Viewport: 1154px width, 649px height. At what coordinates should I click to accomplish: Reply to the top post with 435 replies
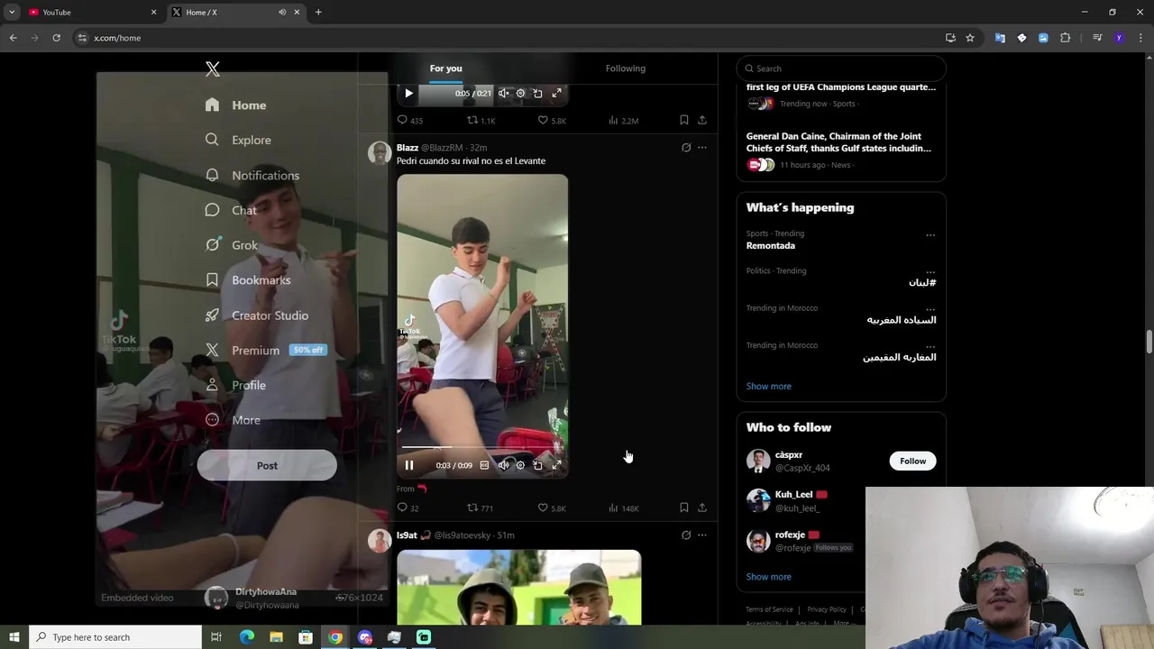pos(410,120)
